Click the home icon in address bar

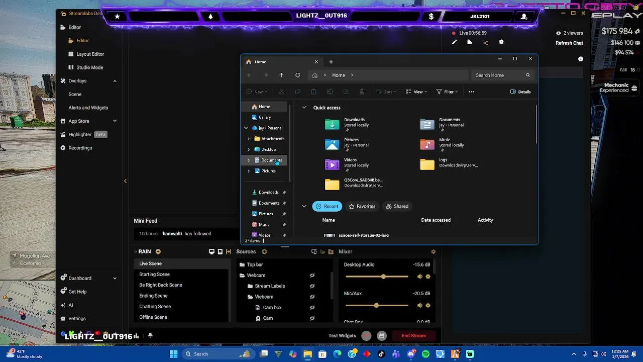tap(314, 75)
